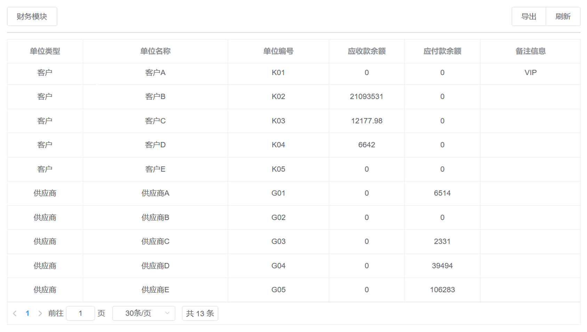Select the 客户A row name cell
The height and width of the screenshot is (332, 587).
155,73
